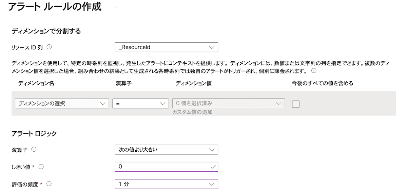407x195 pixels.
Task: Open 0 個を選択済み dimension value dropdown
Action: 229,104
